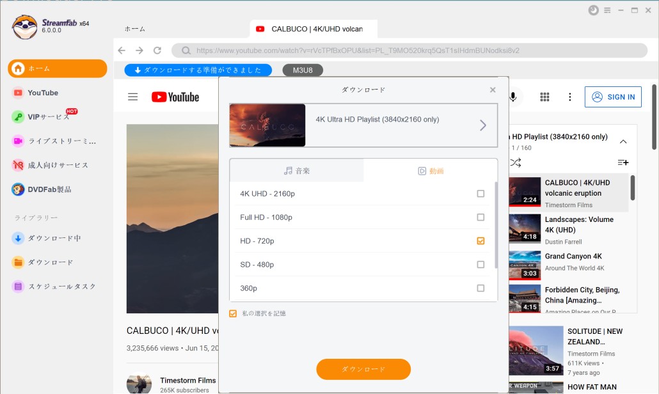Viewport: 659px width, 394px height.
Task: Click the '3,235,666 views' text
Action: [152, 348]
